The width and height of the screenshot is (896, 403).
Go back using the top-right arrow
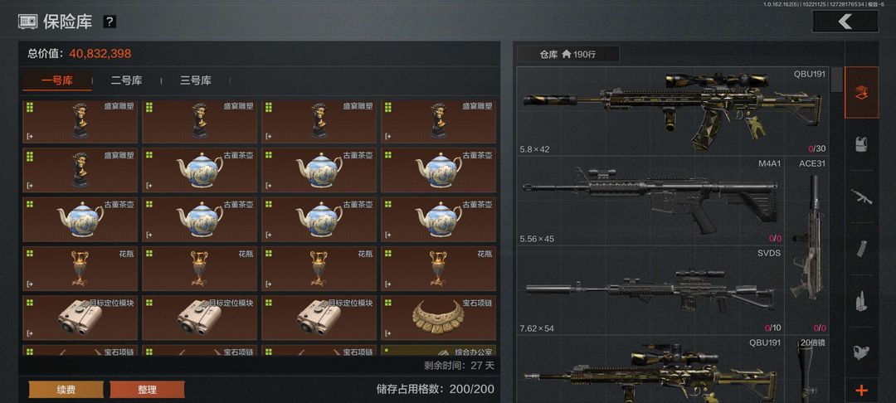point(845,22)
